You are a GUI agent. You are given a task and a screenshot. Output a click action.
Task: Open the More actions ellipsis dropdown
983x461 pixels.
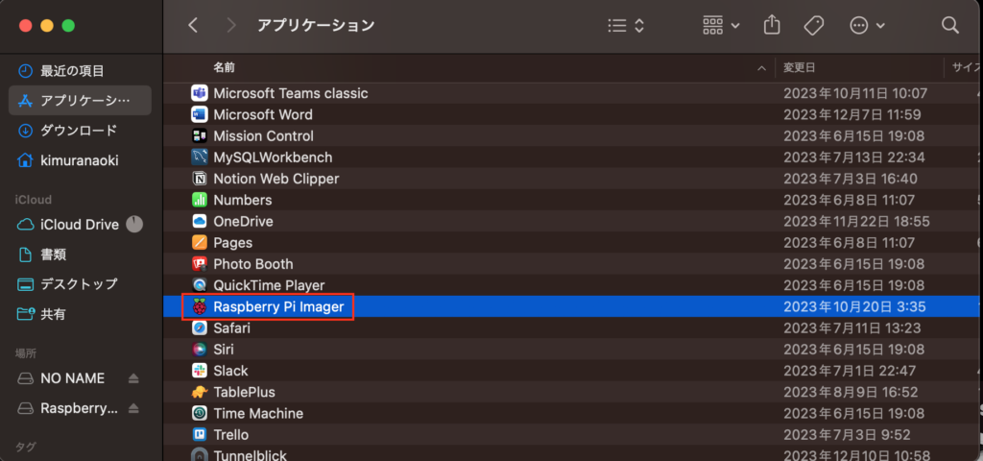click(867, 25)
